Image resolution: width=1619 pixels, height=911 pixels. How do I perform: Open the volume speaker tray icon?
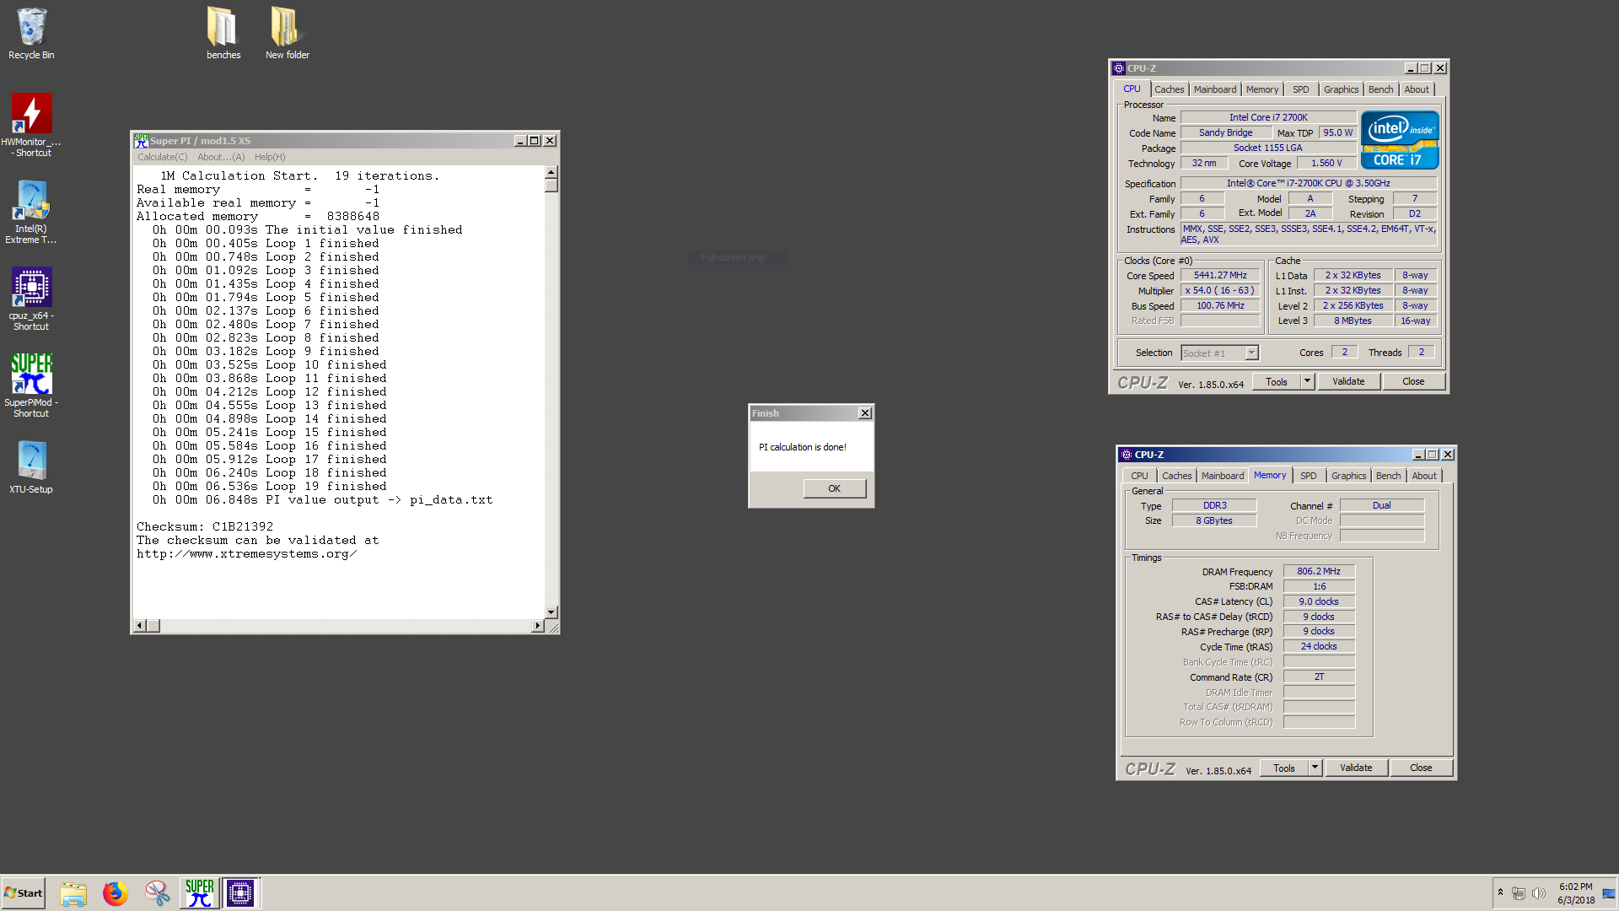[x=1539, y=893]
